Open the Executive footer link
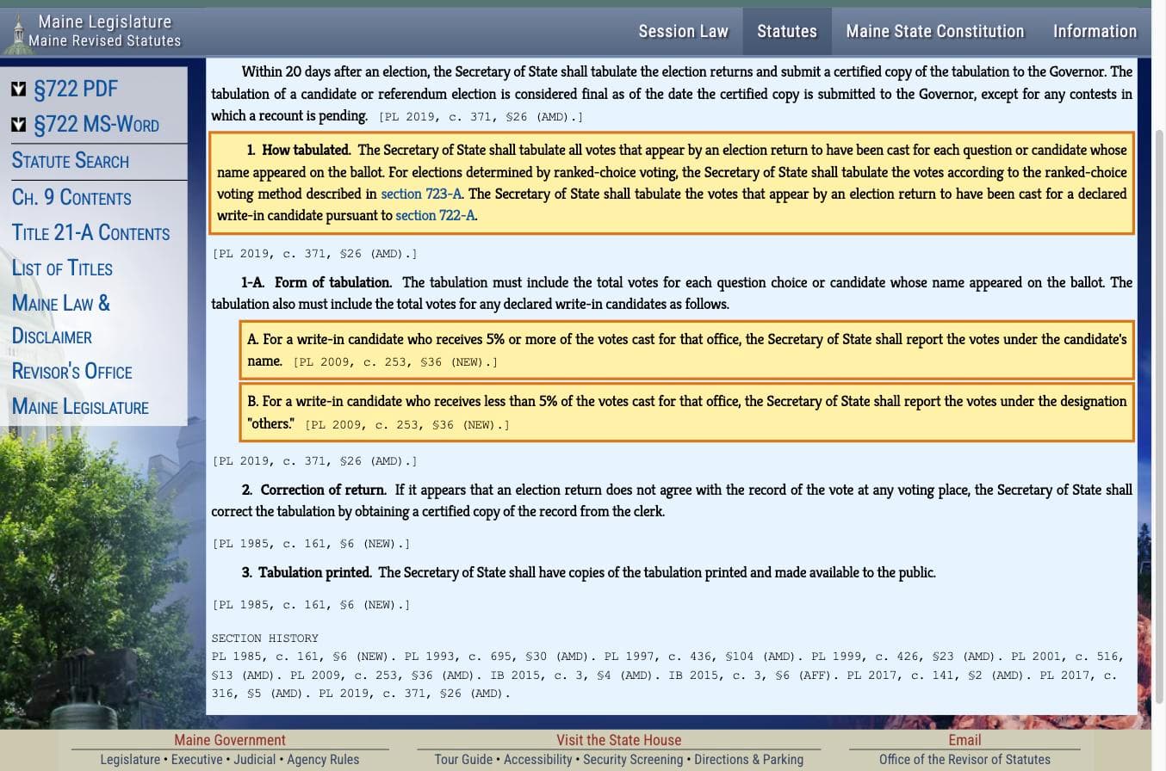Viewport: 1166px width, 771px height. coord(196,760)
